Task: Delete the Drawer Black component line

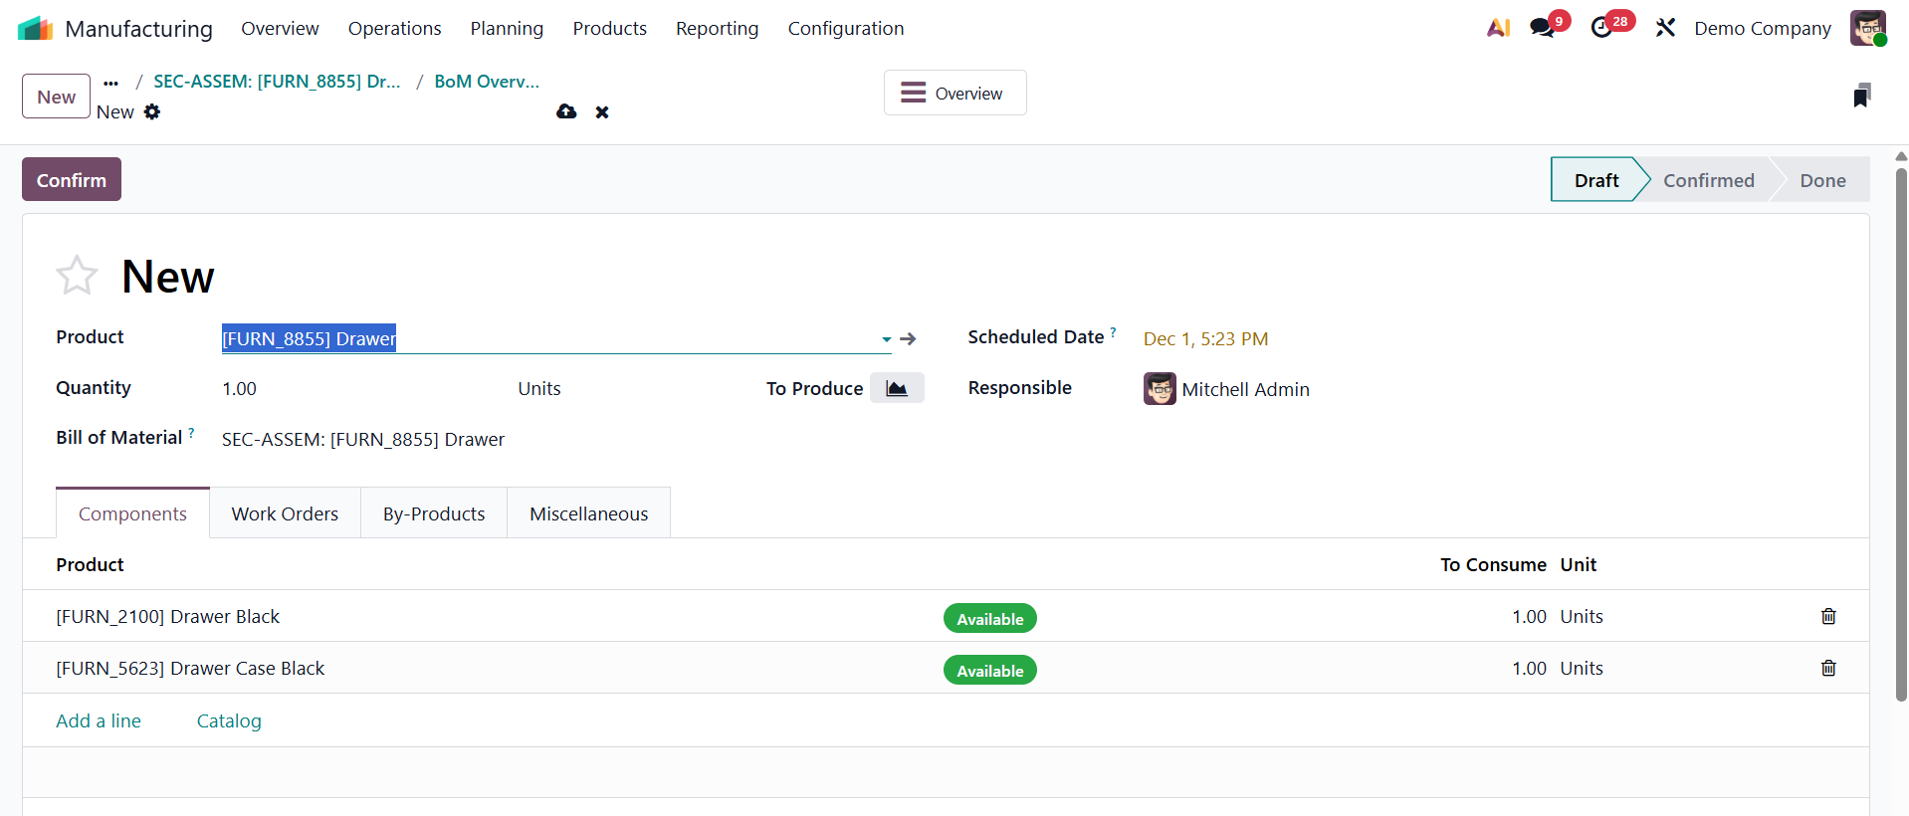Action: coord(1827,616)
